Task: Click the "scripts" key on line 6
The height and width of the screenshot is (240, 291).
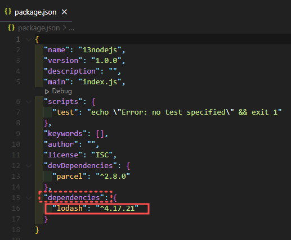Action: tap(63, 102)
